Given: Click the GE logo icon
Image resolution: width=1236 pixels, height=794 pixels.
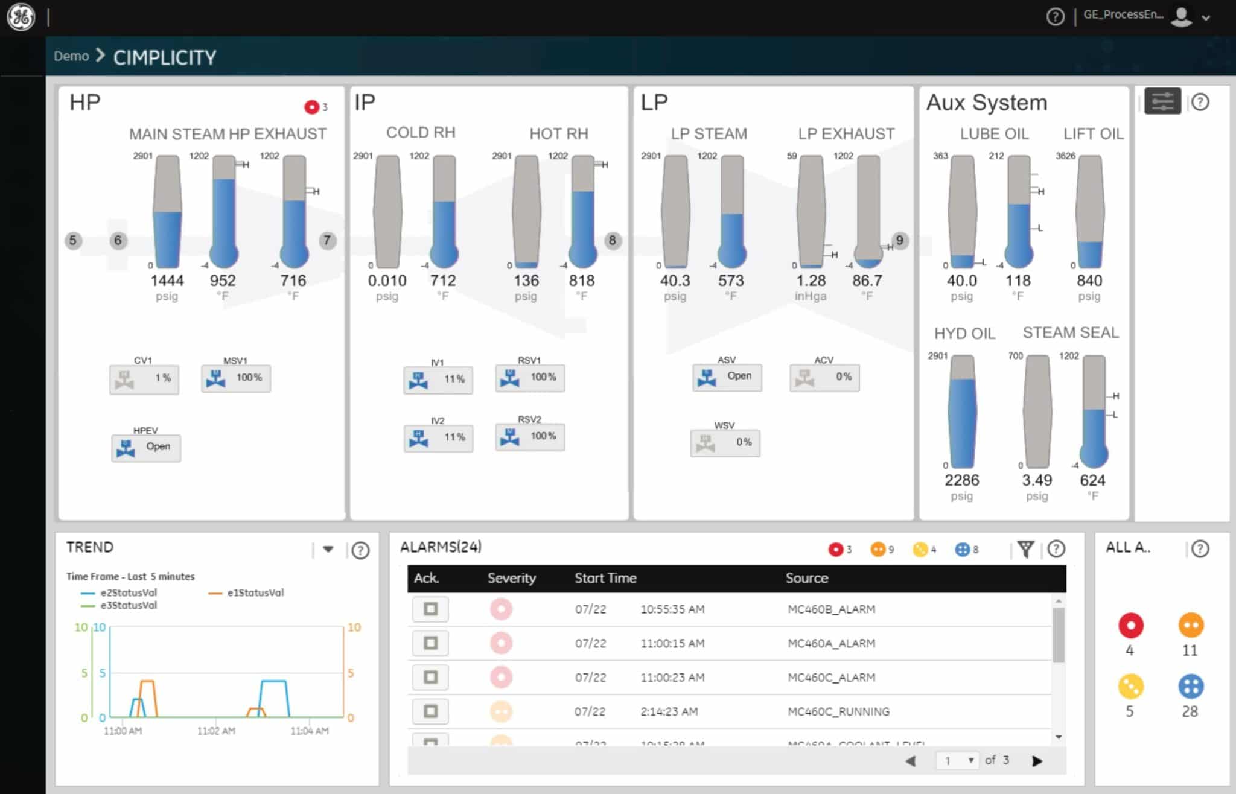Looking at the screenshot, I should [21, 17].
